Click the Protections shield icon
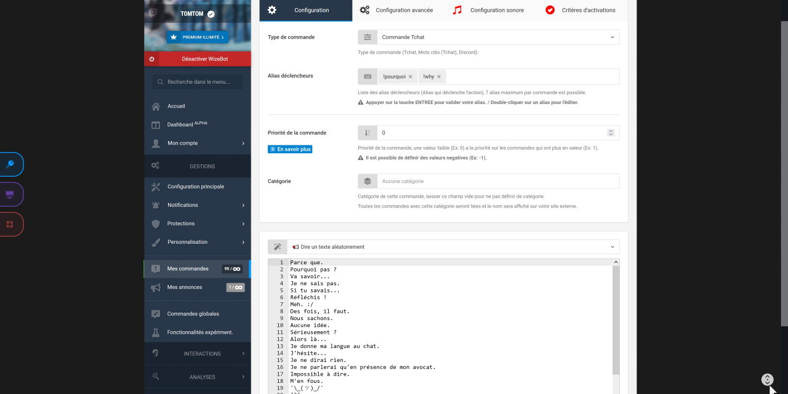The image size is (788, 394). click(156, 223)
